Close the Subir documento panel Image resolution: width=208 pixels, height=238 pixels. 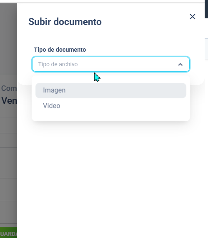pyautogui.click(x=192, y=17)
